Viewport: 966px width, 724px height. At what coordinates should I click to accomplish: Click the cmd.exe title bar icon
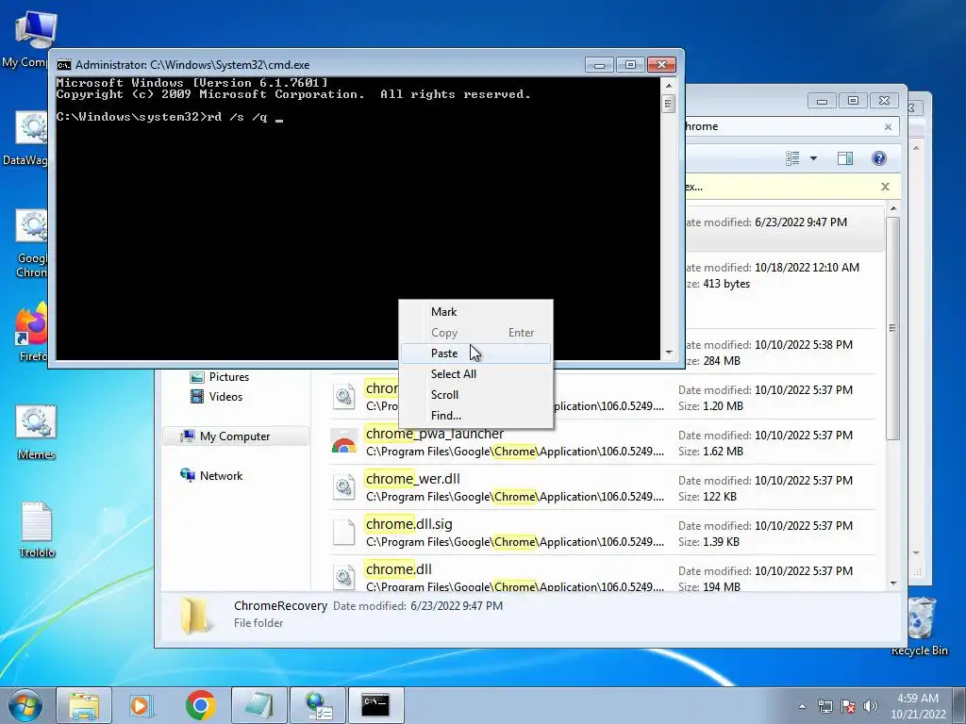[63, 65]
